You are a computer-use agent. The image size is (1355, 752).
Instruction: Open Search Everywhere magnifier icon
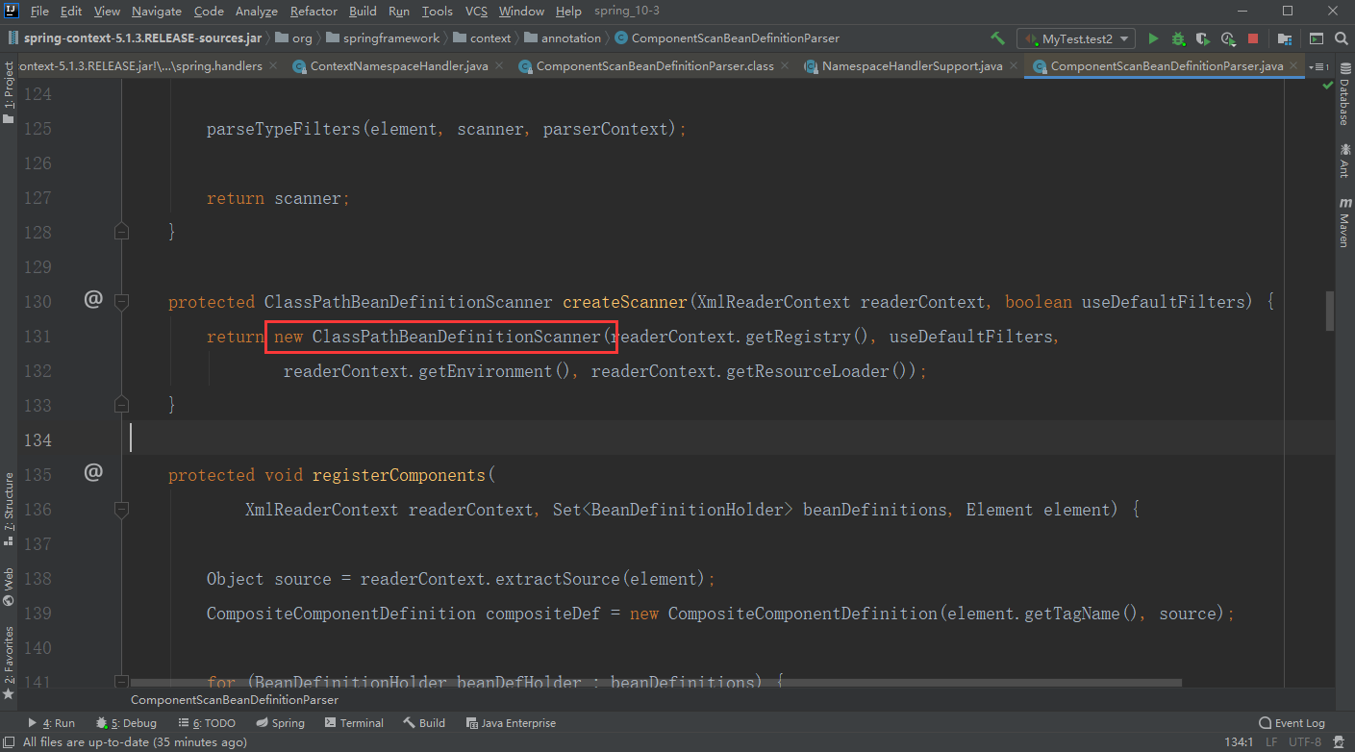(1341, 38)
